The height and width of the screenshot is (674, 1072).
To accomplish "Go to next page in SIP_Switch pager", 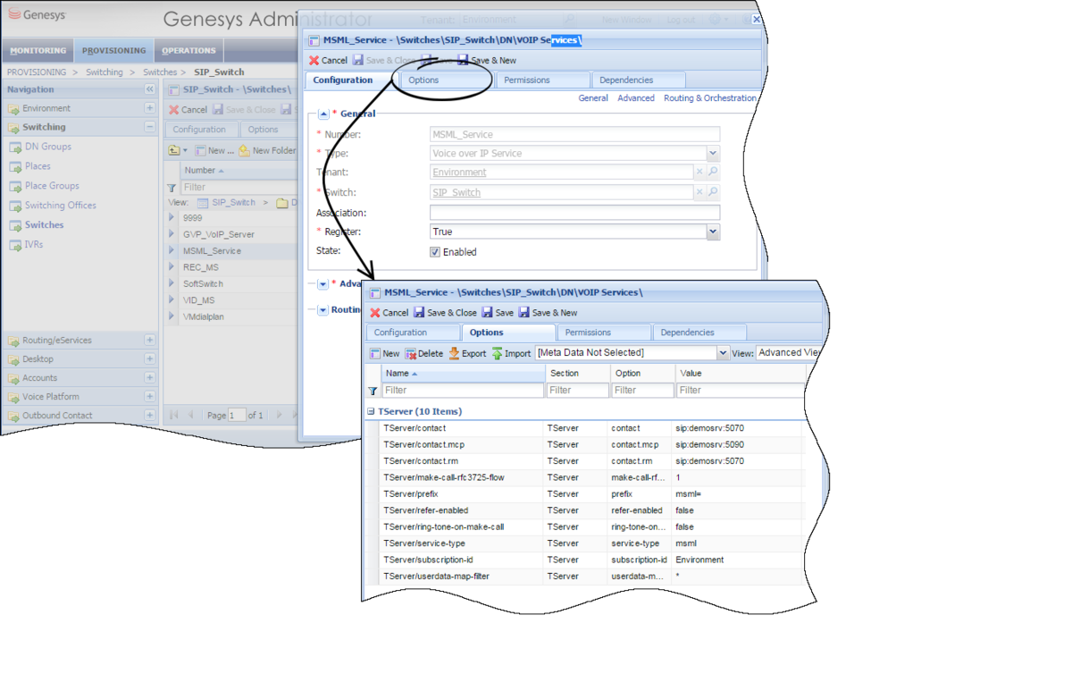I will [x=280, y=416].
